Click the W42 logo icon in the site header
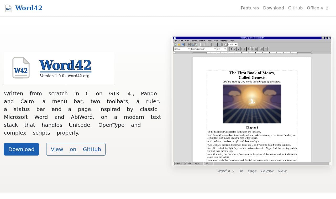 [x=8, y=8]
